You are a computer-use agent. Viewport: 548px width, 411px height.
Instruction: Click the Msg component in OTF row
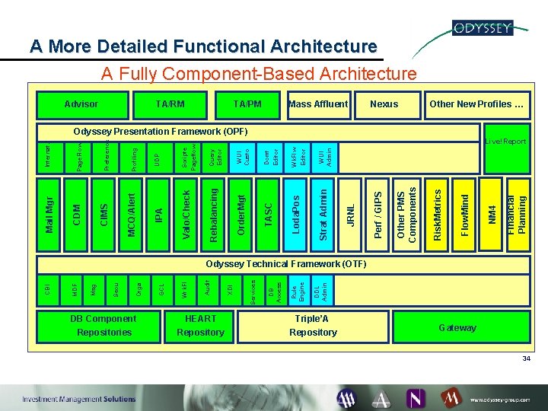(94, 290)
